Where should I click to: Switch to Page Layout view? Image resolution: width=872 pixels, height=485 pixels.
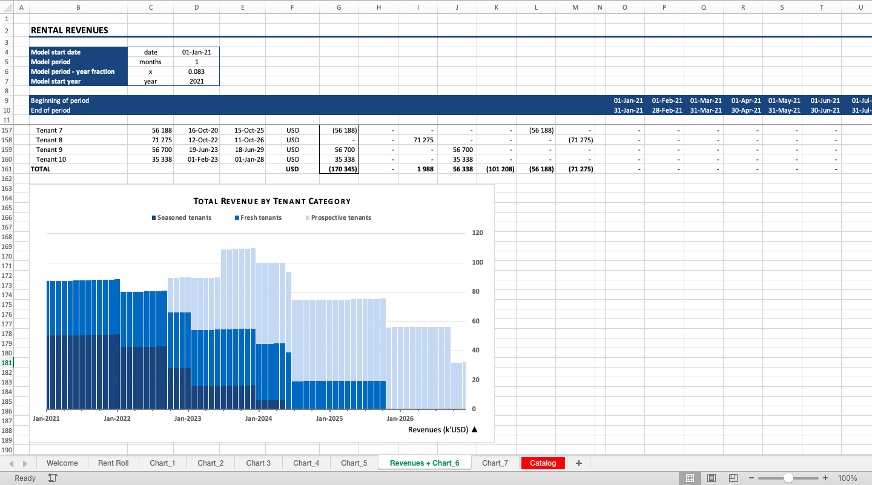[x=712, y=478]
